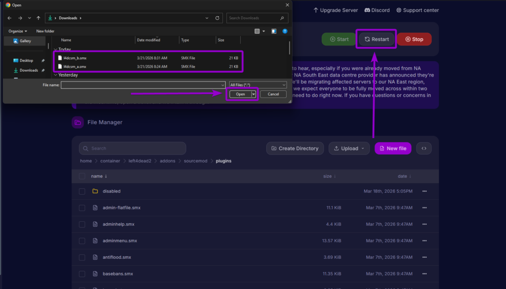Click the code view icon in File Manager
Image resolution: width=506 pixels, height=289 pixels.
(x=423, y=148)
